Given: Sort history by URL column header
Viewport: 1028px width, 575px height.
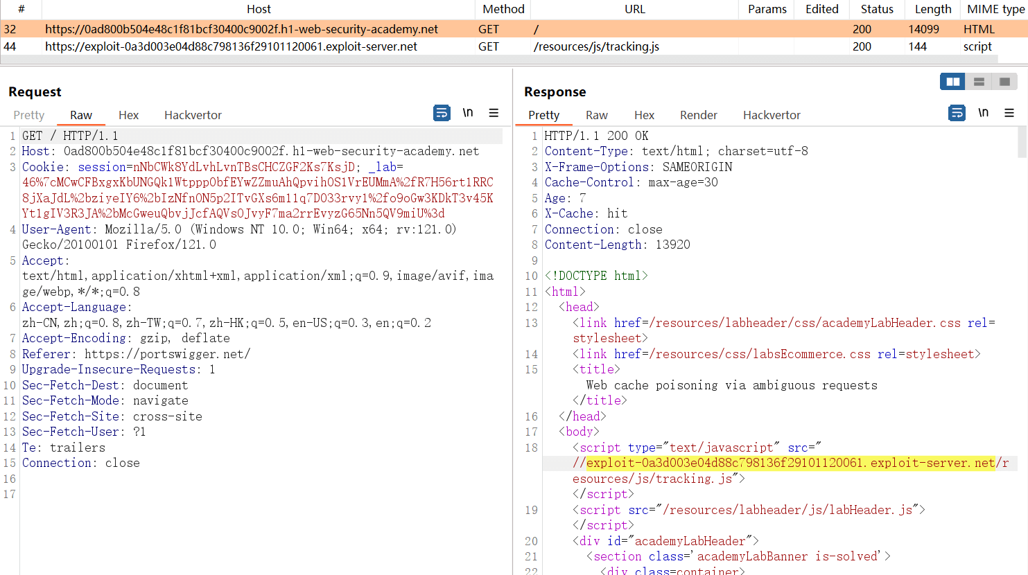Looking at the screenshot, I should 634,9.
